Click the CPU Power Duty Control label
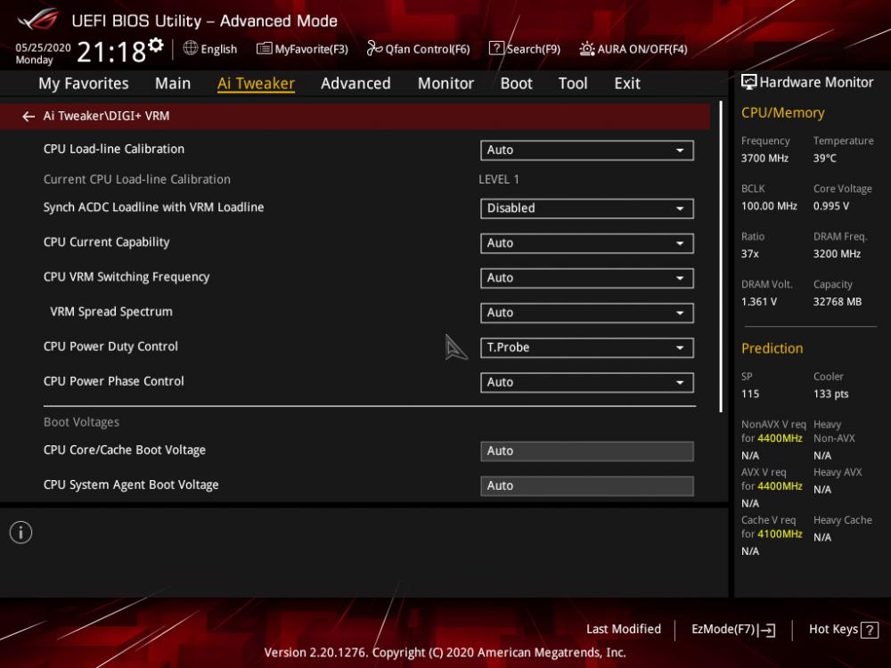Image resolution: width=891 pixels, height=668 pixels. [x=110, y=346]
